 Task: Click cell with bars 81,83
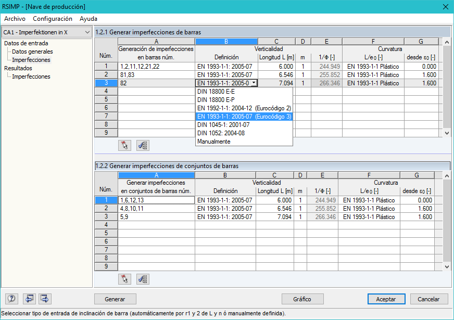click(156, 75)
